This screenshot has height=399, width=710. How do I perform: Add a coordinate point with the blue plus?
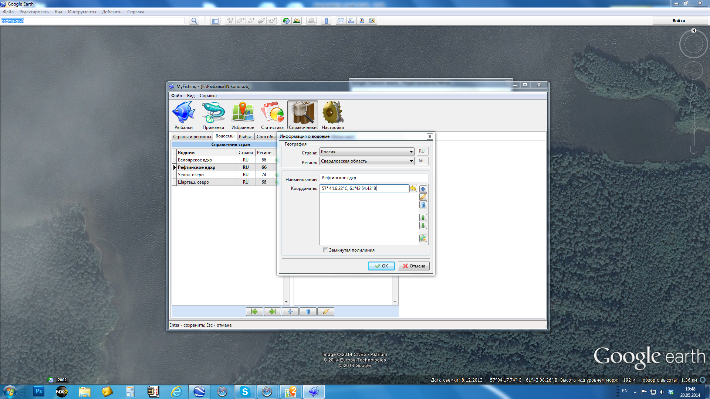pyautogui.click(x=423, y=189)
